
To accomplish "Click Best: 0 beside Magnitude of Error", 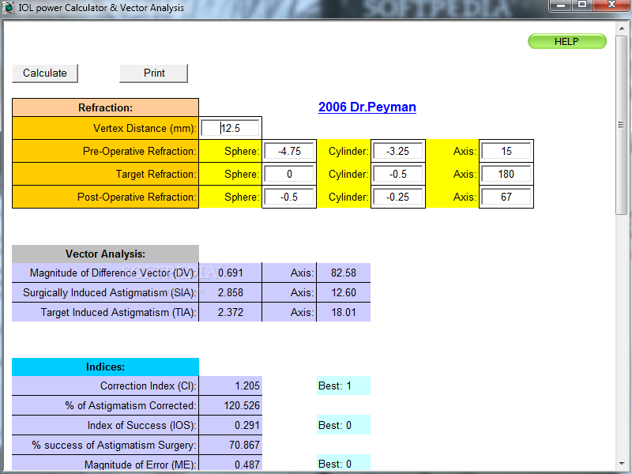I will click(x=344, y=464).
